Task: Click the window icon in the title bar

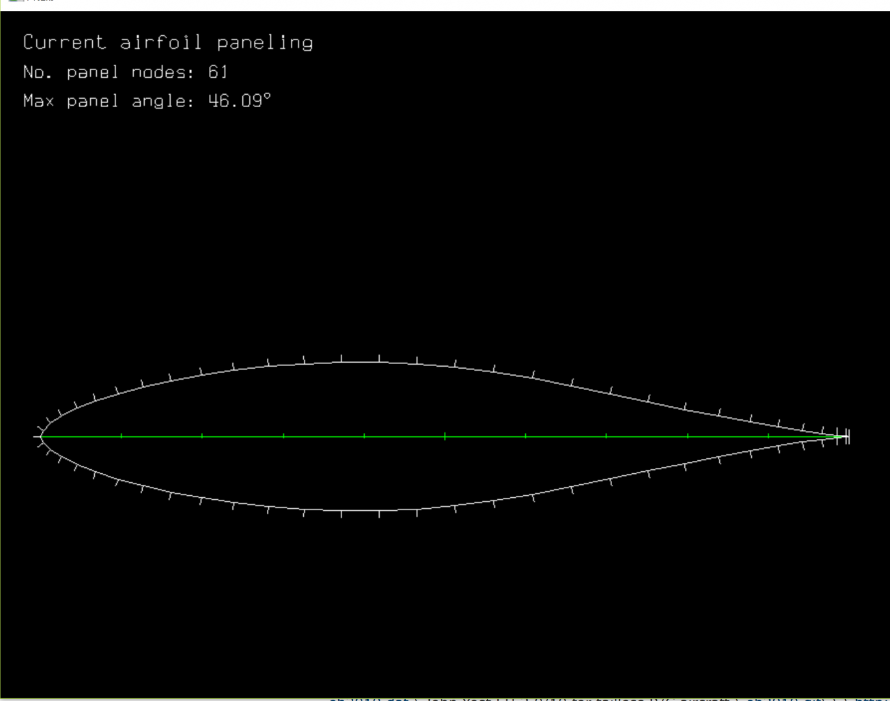Action: [x=16, y=1]
